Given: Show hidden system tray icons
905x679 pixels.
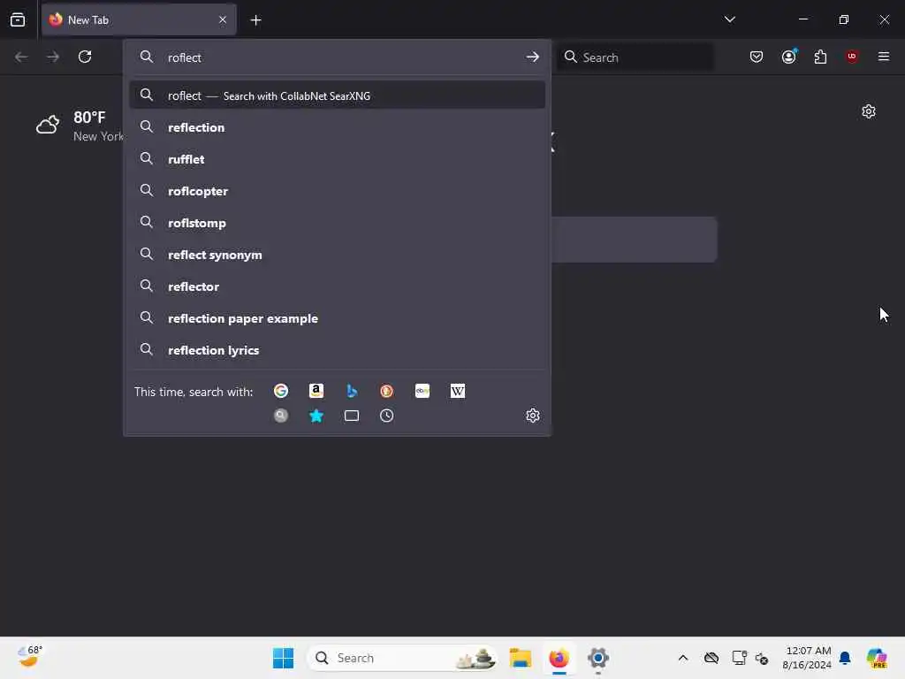Looking at the screenshot, I should [x=683, y=658].
